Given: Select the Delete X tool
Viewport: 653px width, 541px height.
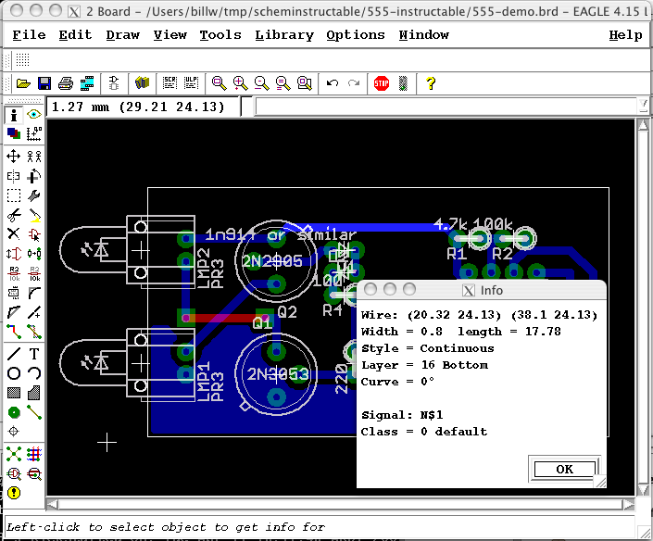Looking at the screenshot, I should click(14, 234).
